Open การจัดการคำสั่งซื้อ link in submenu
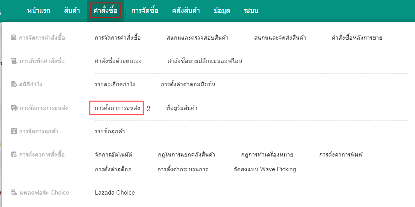The image size is (415, 207). pos(118,38)
